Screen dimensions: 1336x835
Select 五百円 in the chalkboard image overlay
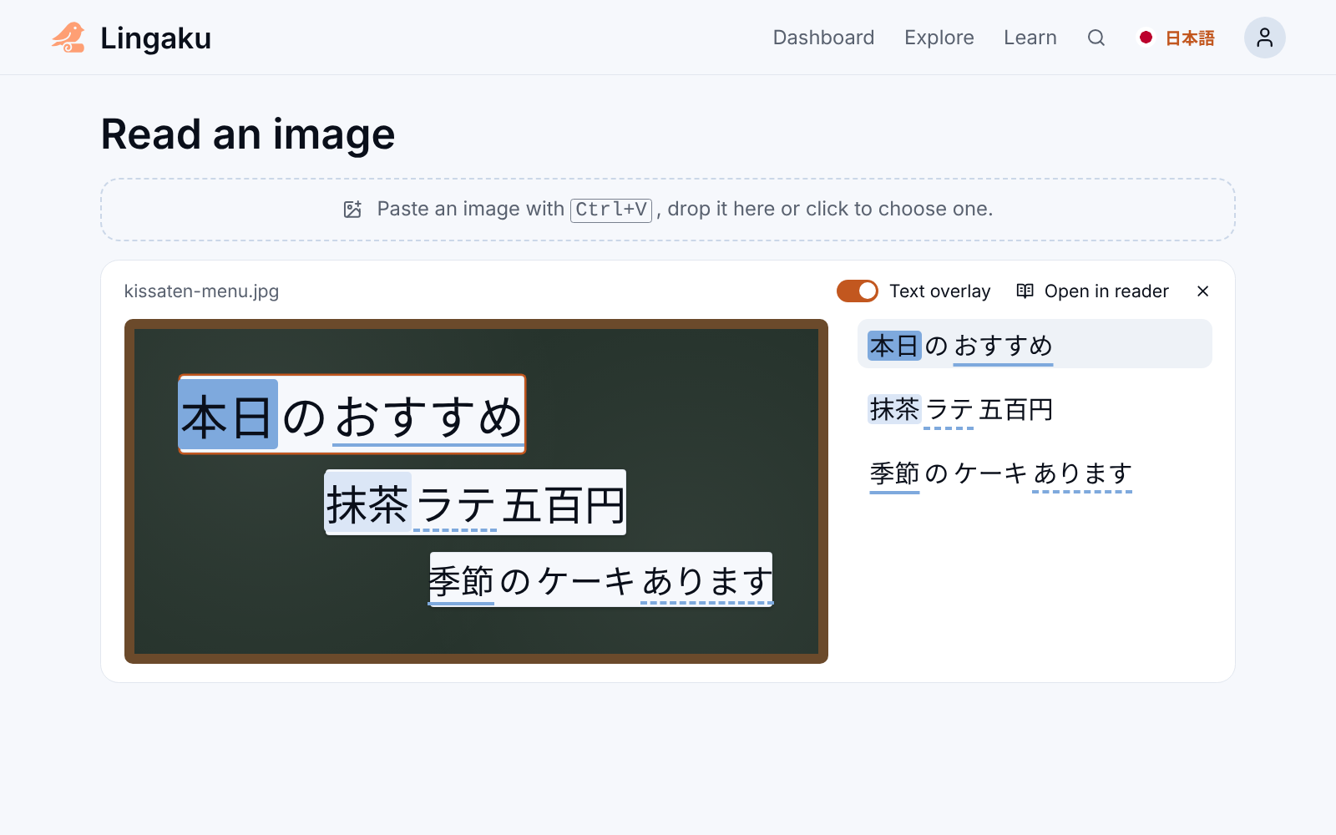[563, 504]
